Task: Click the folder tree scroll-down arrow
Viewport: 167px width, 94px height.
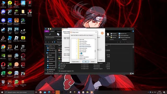Action: point(95,58)
